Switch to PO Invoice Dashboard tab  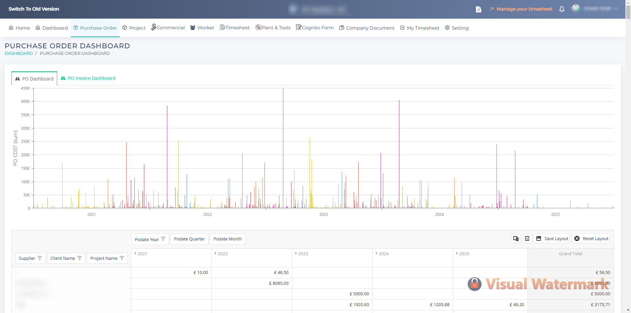tap(88, 78)
